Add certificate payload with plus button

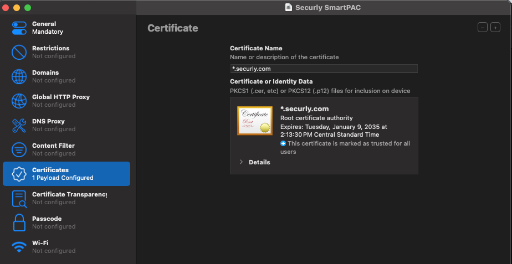[x=495, y=28]
